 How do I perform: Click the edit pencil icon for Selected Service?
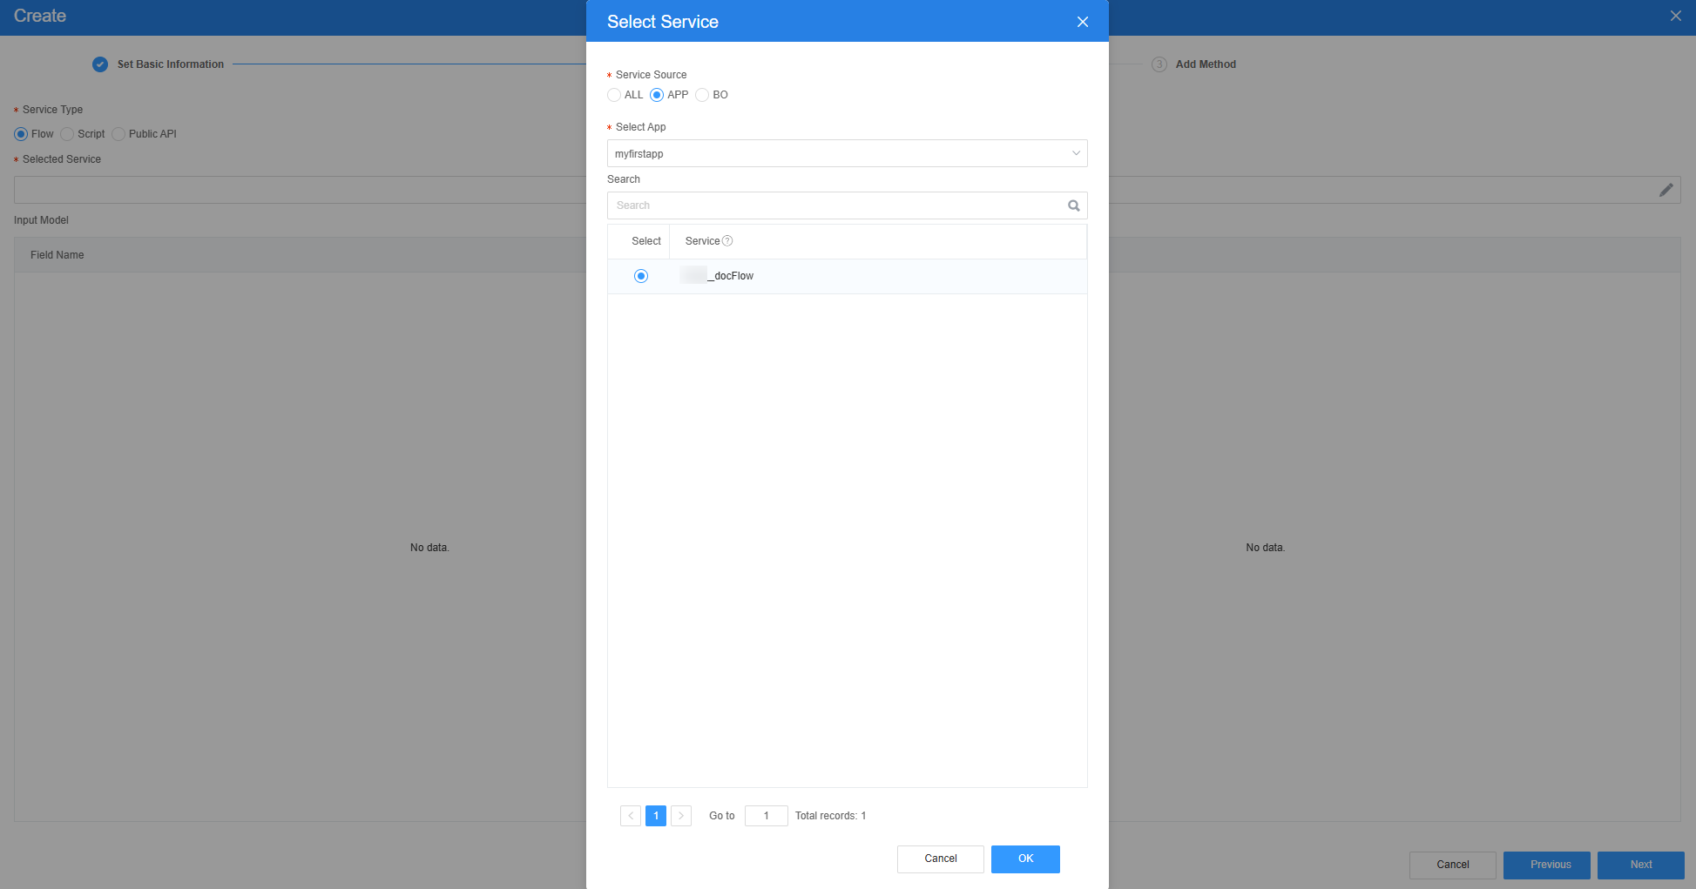click(x=1666, y=190)
